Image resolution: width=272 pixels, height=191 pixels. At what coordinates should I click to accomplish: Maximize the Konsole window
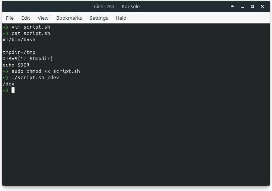252,6
